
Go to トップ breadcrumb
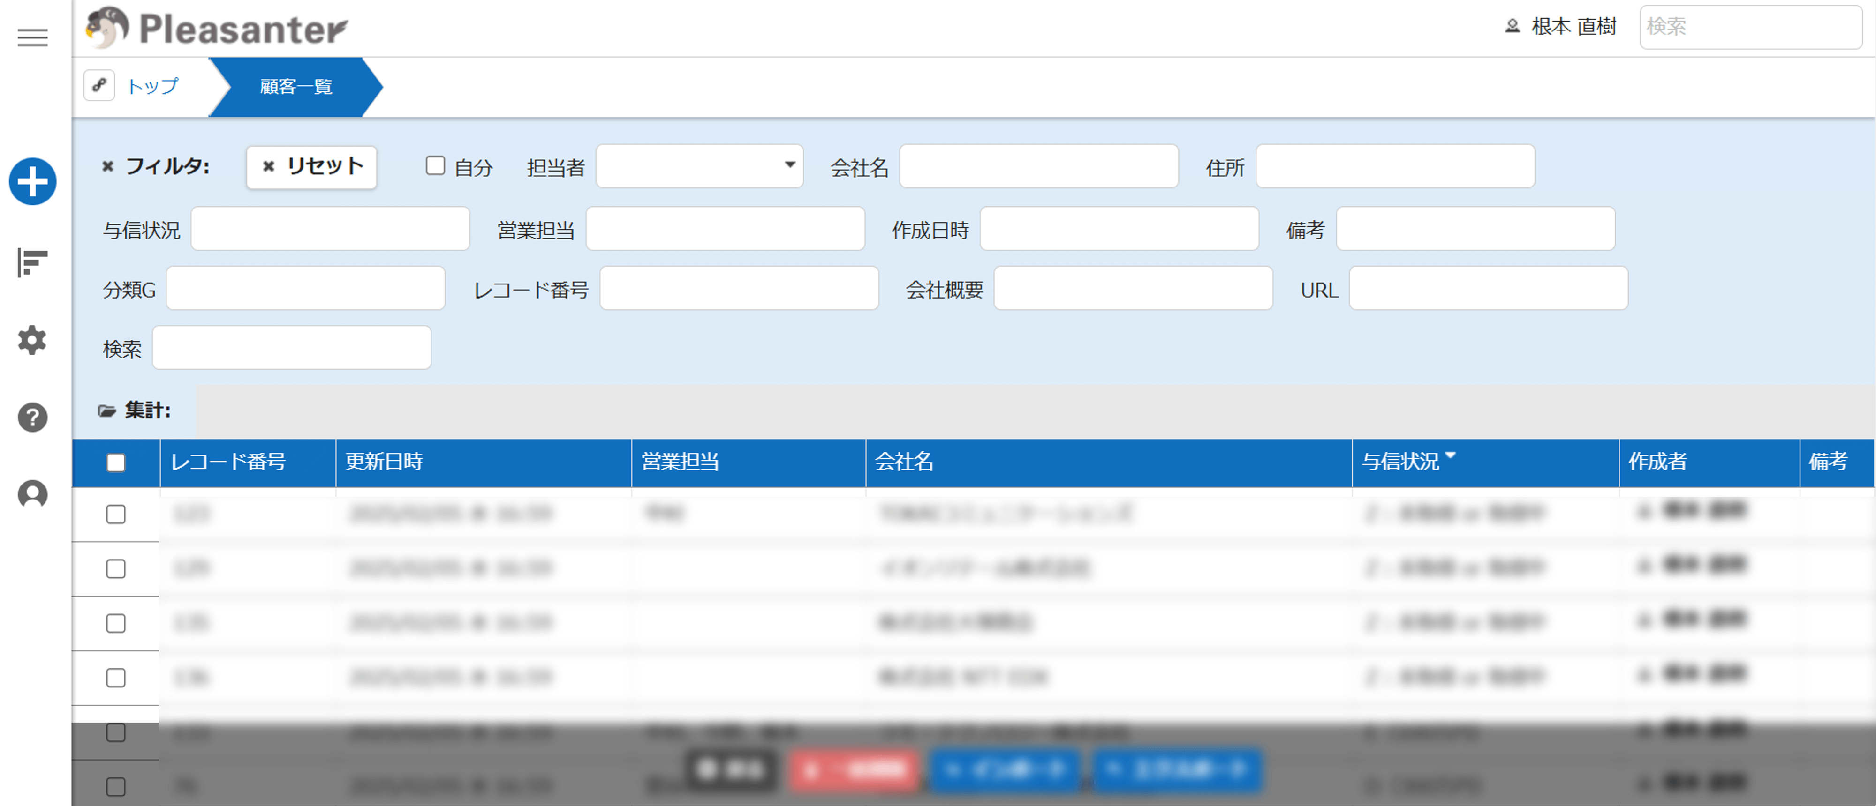pyautogui.click(x=152, y=87)
